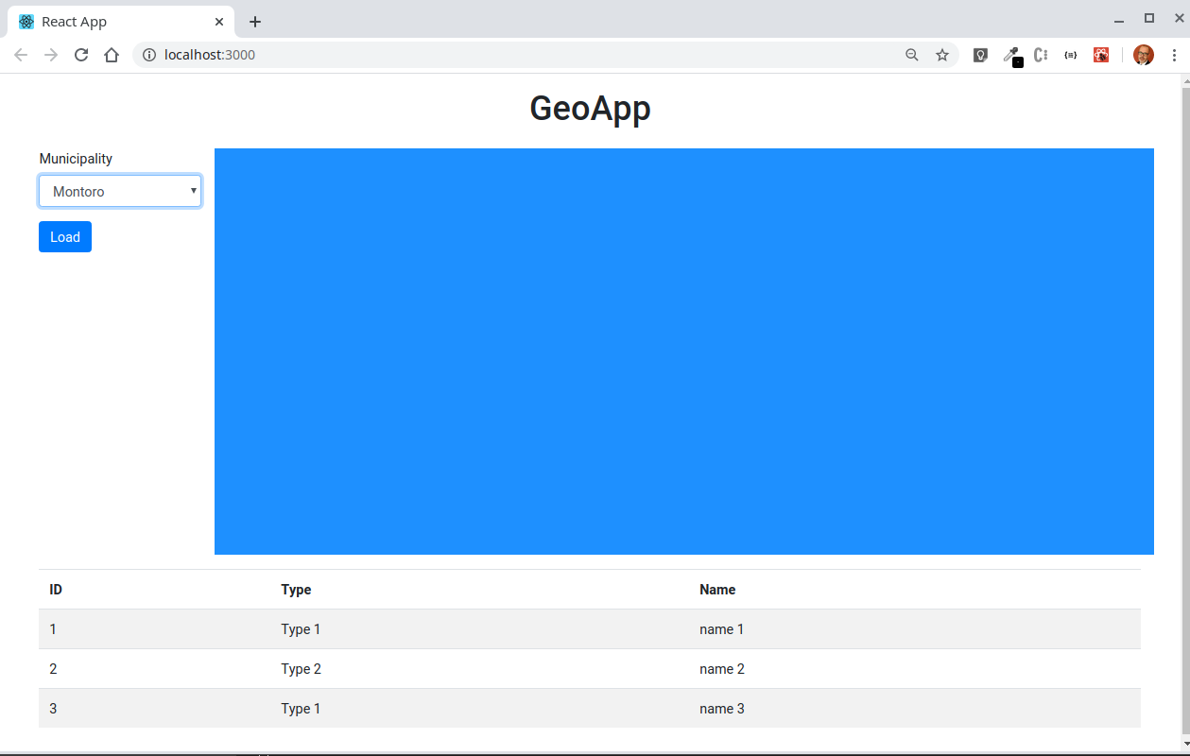This screenshot has height=756, width=1190.
Task: Click the JSON formatter extension icon
Action: click(1071, 55)
